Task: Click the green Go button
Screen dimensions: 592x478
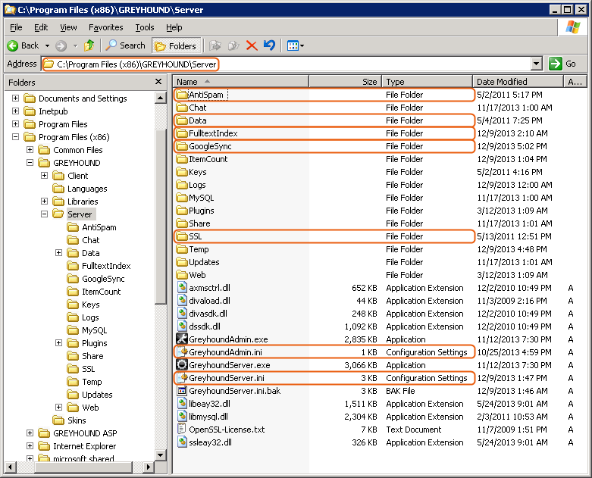Action: point(562,64)
